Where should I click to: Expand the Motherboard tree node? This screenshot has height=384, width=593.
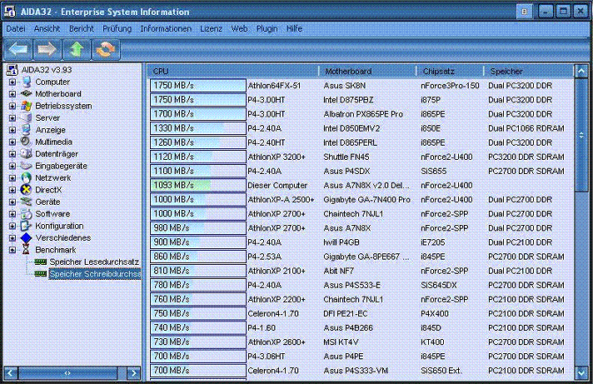point(12,94)
